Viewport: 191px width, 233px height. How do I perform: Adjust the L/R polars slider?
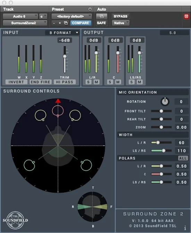(x=161, y=166)
